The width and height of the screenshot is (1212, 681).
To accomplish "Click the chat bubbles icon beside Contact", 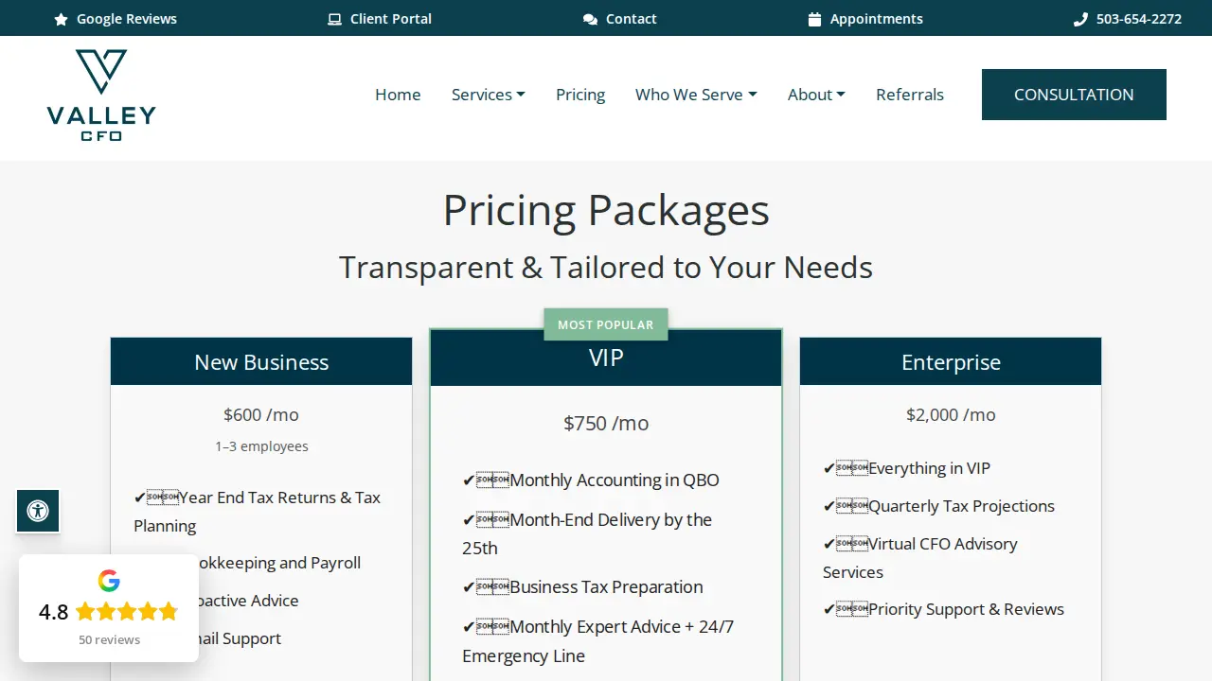I will (590, 19).
